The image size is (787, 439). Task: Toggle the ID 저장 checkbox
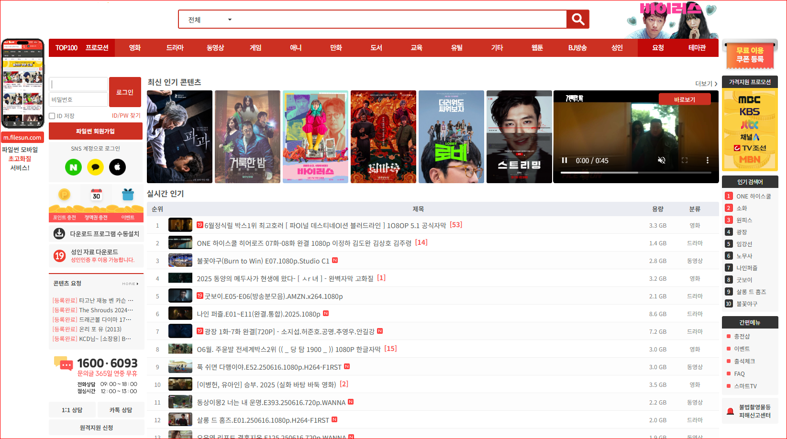click(x=52, y=116)
